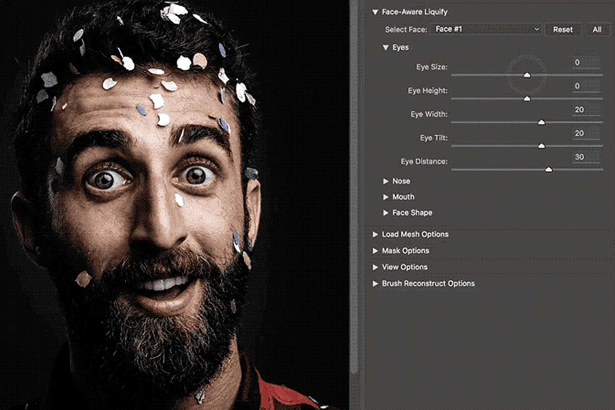Screen dimensions: 615x410
Task: Click the Eye Size slider handle
Action: [527, 75]
